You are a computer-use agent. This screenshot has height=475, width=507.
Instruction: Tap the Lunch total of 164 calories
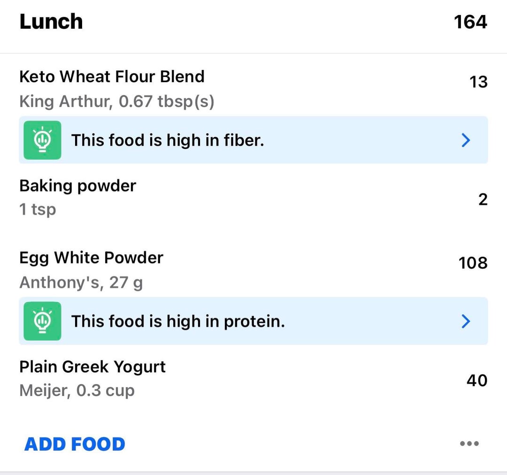pos(470,22)
